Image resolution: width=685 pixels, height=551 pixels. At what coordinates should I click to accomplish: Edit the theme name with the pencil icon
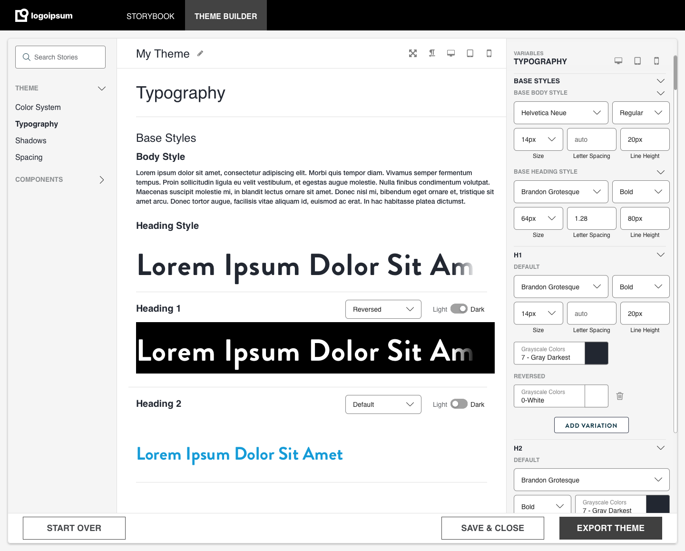pos(200,53)
